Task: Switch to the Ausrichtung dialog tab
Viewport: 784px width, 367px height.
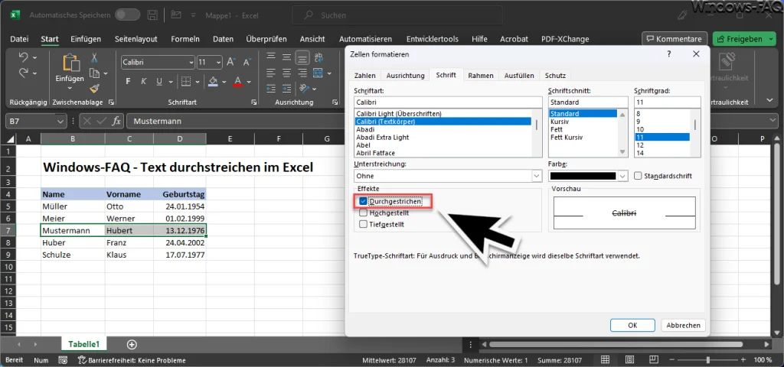Action: click(x=405, y=76)
